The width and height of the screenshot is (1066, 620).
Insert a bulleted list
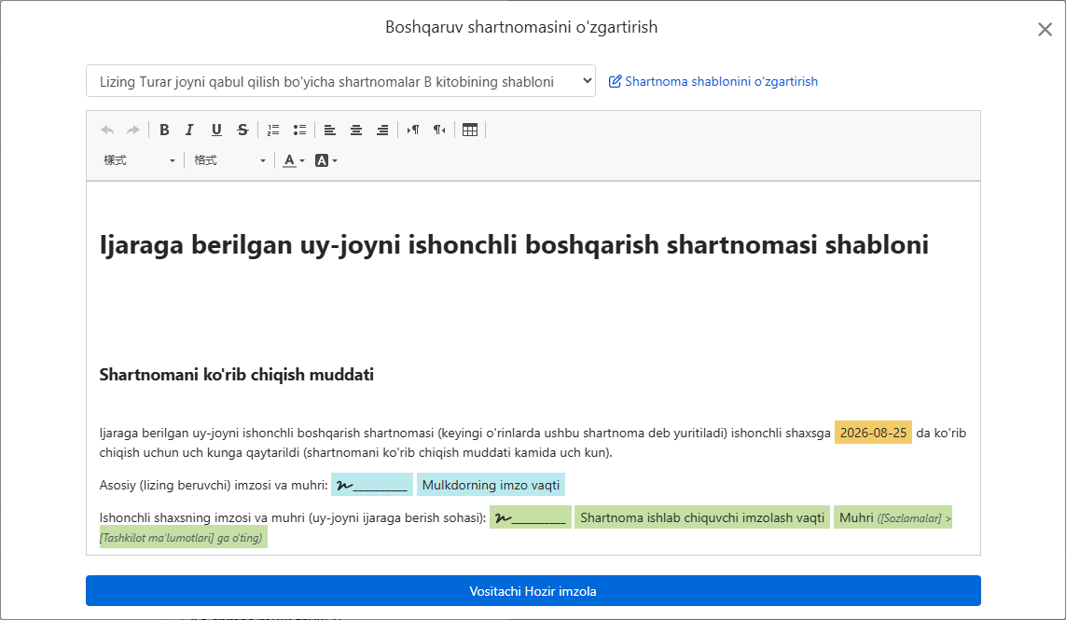pyautogui.click(x=299, y=130)
